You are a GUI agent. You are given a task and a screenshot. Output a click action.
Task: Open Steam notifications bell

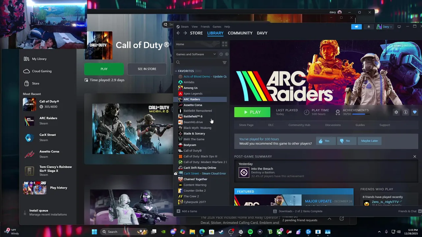(369, 27)
